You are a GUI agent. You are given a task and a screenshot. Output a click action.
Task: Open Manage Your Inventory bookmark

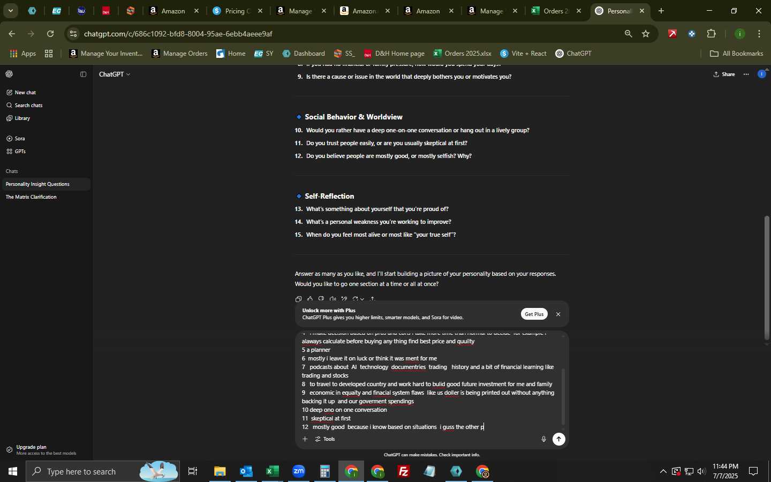(106, 54)
